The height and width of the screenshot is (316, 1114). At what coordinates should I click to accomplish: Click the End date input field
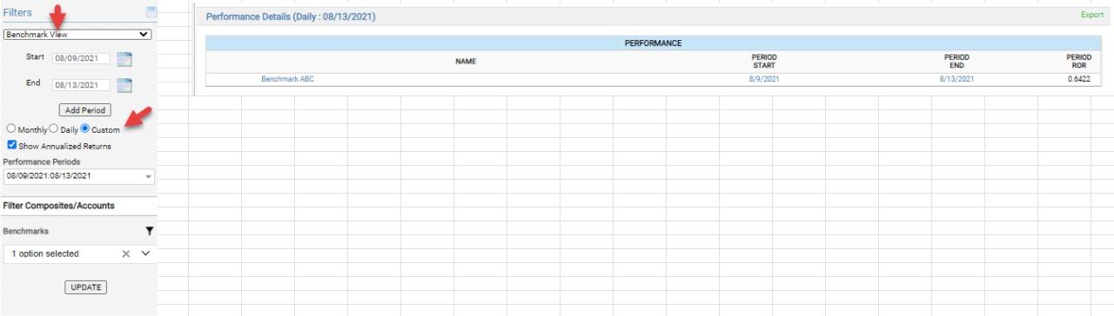[x=81, y=85]
